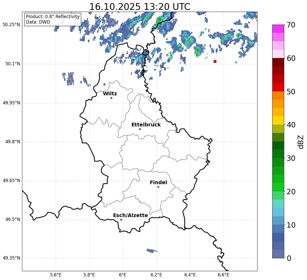
Task: Click the red 50 dBZ colorbar segment
Action: pos(278,87)
